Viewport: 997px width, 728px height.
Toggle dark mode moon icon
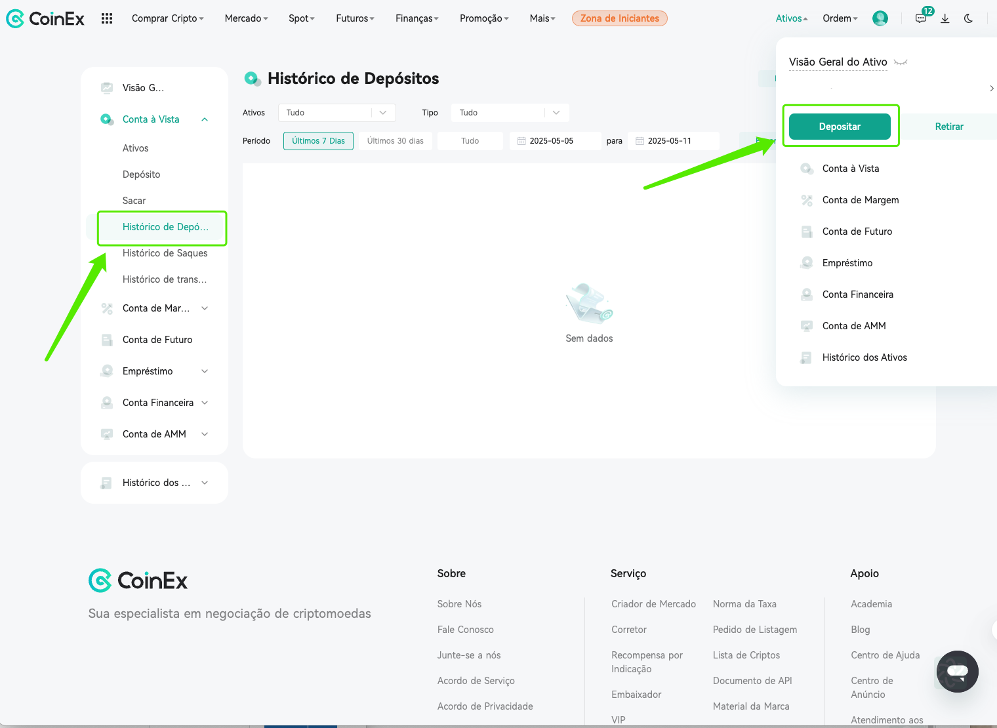(968, 18)
